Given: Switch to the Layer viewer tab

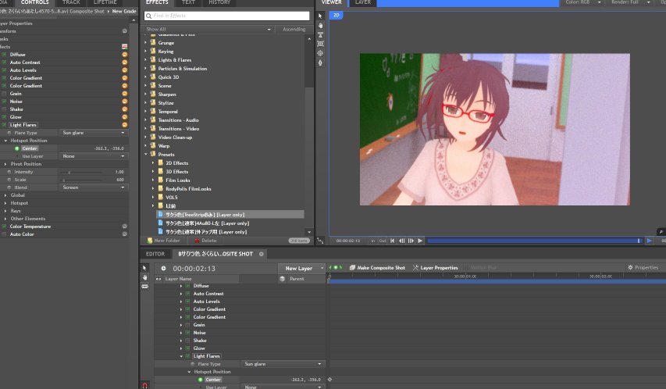Looking at the screenshot, I should (363, 2).
